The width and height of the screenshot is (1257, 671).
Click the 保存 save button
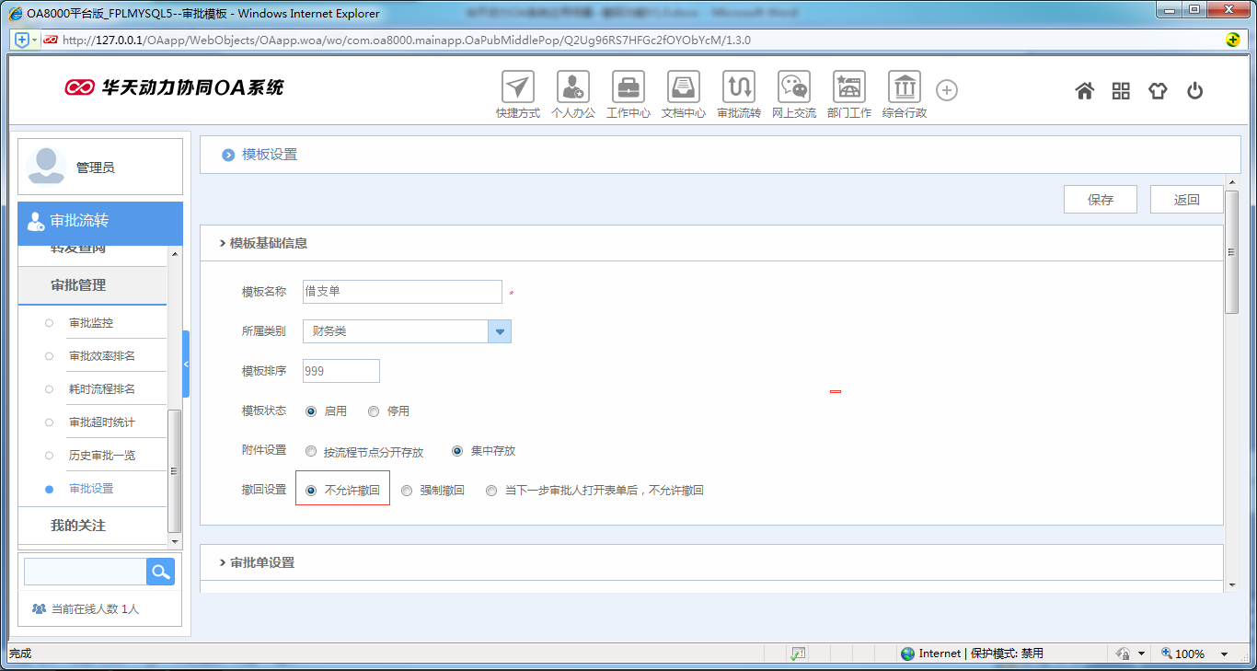coord(1100,199)
